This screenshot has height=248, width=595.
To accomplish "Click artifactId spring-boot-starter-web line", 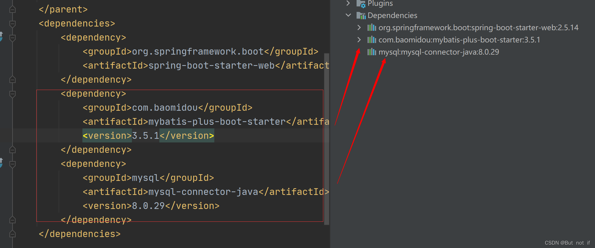I will pos(206,66).
